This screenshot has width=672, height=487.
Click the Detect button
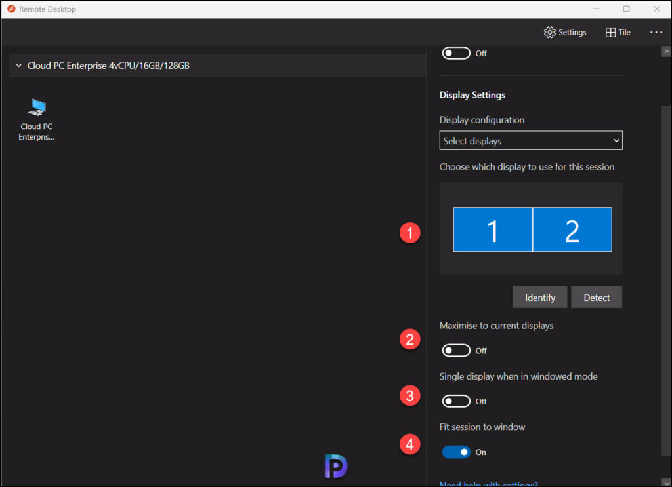pos(596,298)
